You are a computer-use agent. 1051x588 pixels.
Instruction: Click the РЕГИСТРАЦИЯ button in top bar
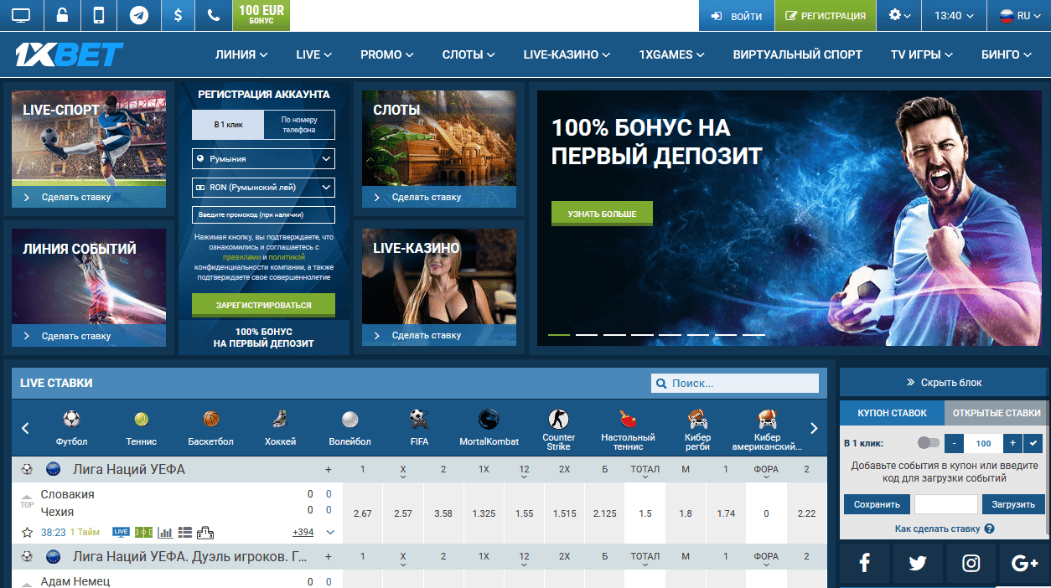(826, 15)
